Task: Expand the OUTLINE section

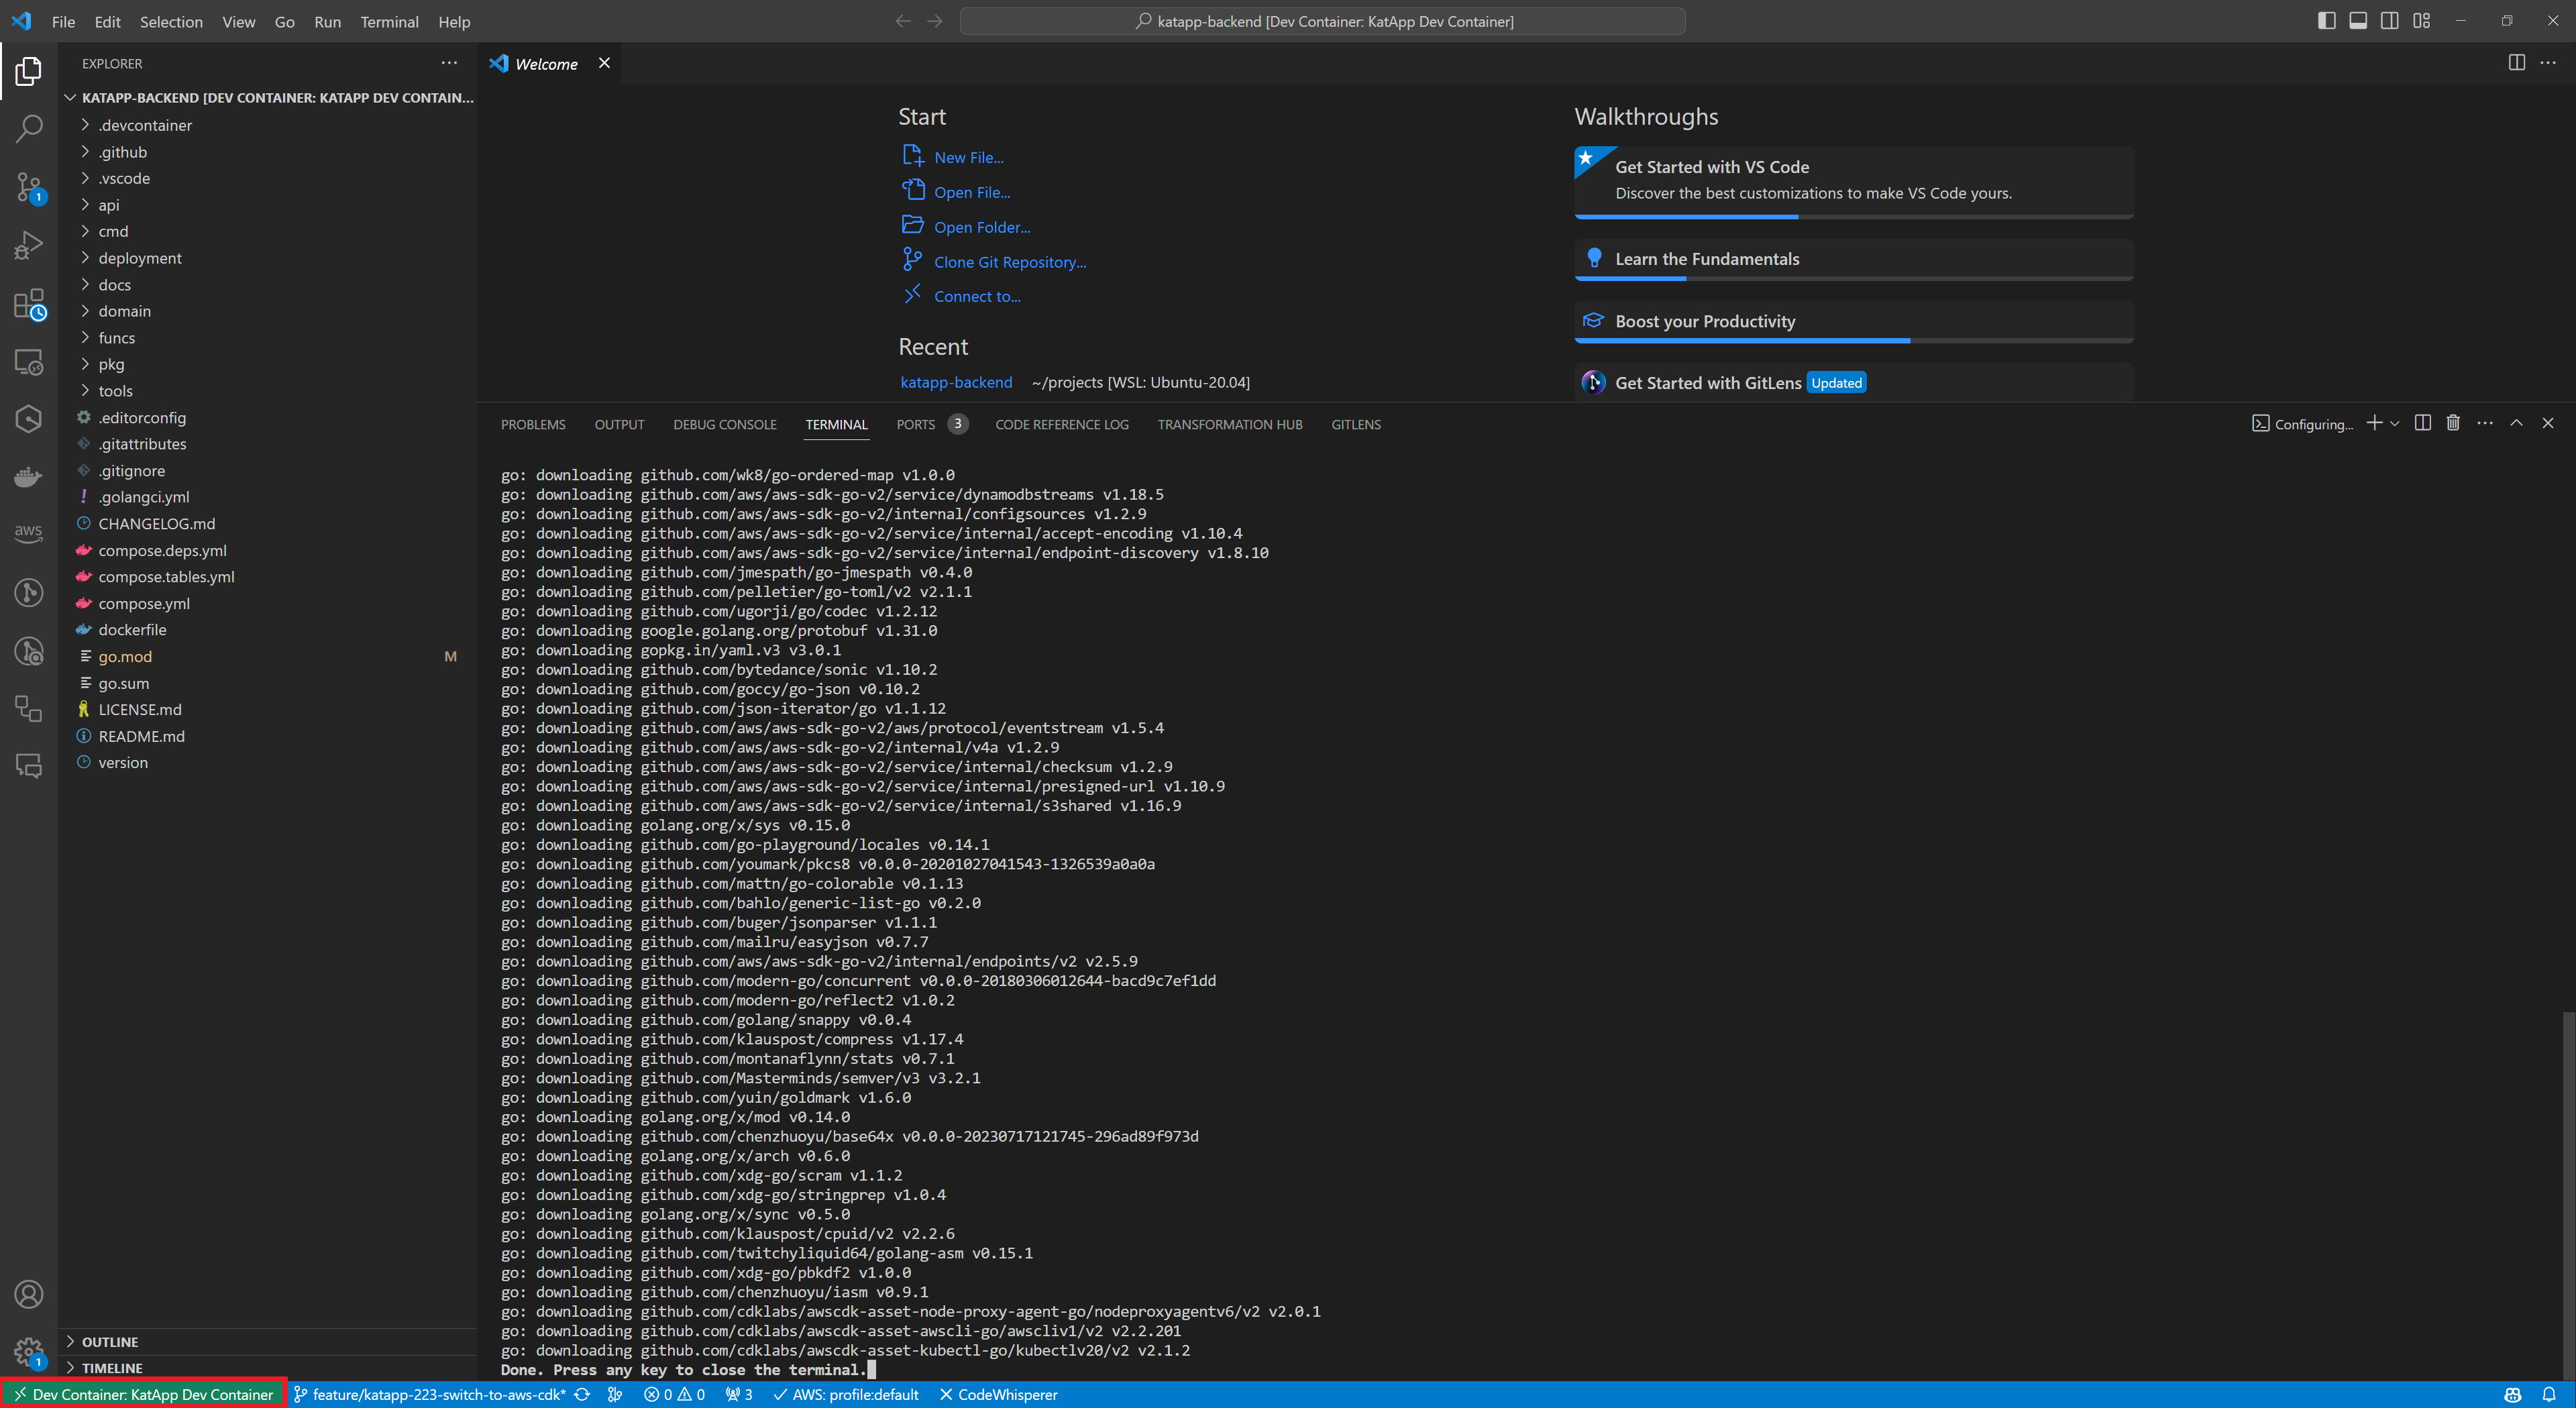Action: (x=109, y=1342)
